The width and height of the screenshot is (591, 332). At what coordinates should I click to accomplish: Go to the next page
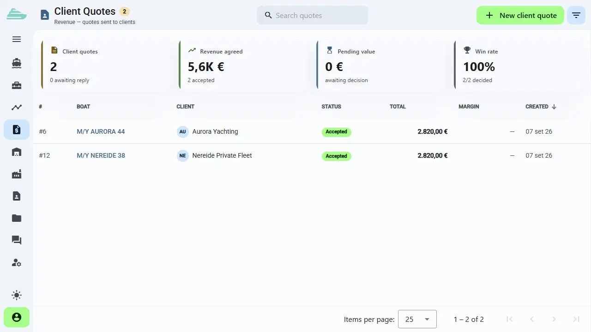pyautogui.click(x=554, y=319)
